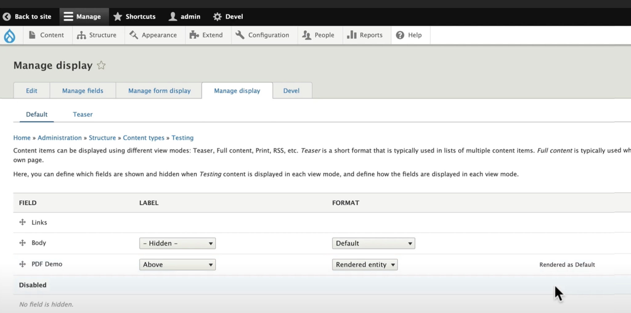
Task: Switch to the Teaser view mode
Action: coord(83,114)
